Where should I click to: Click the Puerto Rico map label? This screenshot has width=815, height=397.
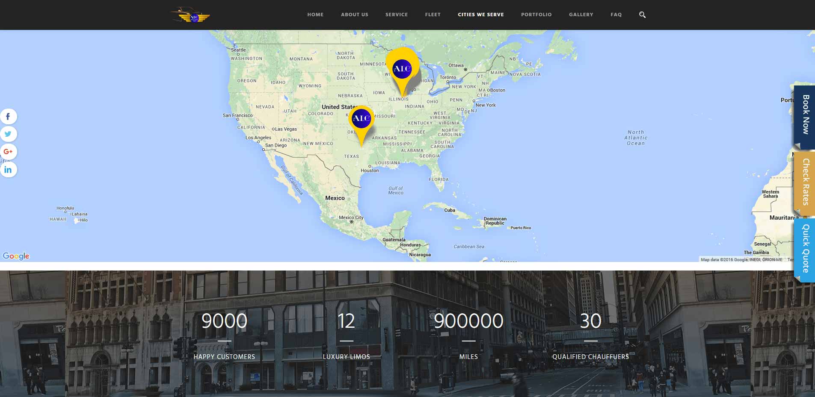[x=521, y=228]
